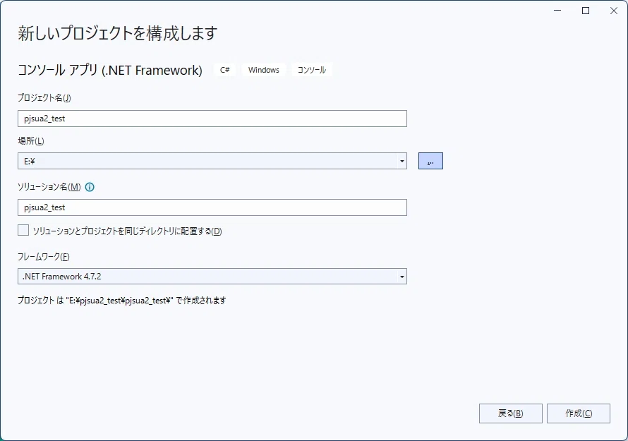Focus the project name input field

(212, 119)
